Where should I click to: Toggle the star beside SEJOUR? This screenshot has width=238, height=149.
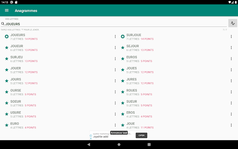click(123, 48)
